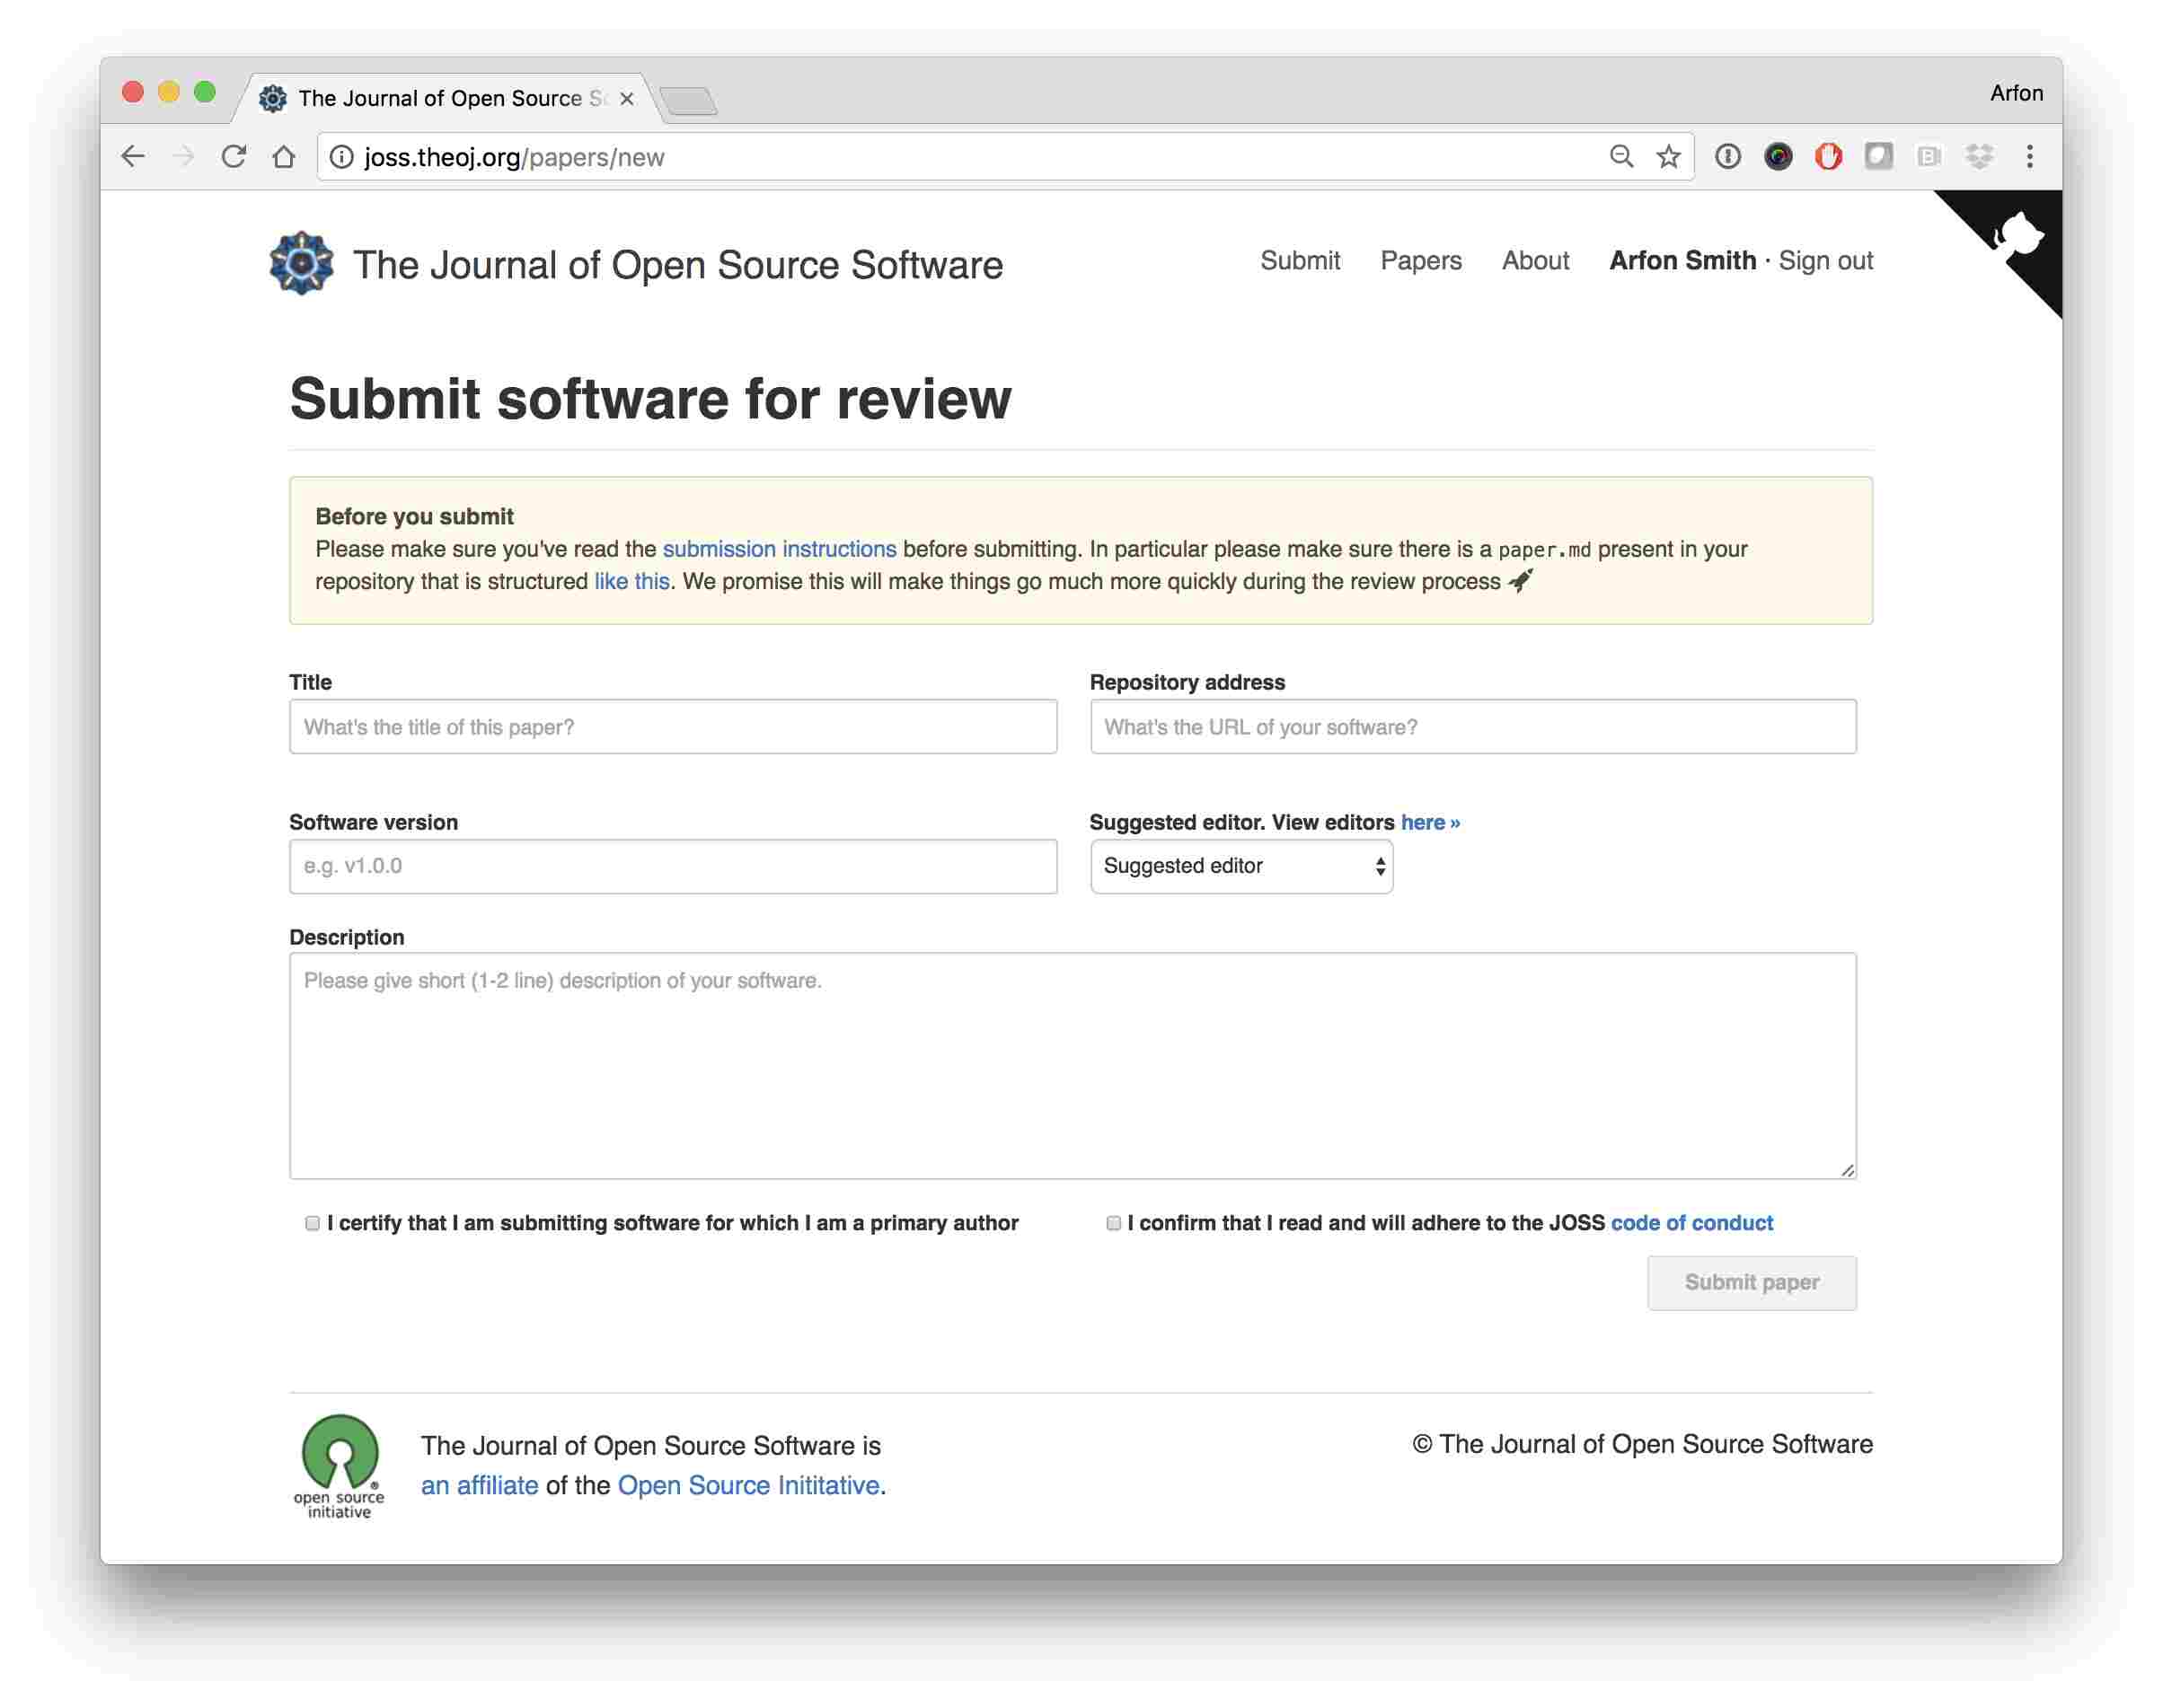Click the Submit paper button

coord(1751,1282)
